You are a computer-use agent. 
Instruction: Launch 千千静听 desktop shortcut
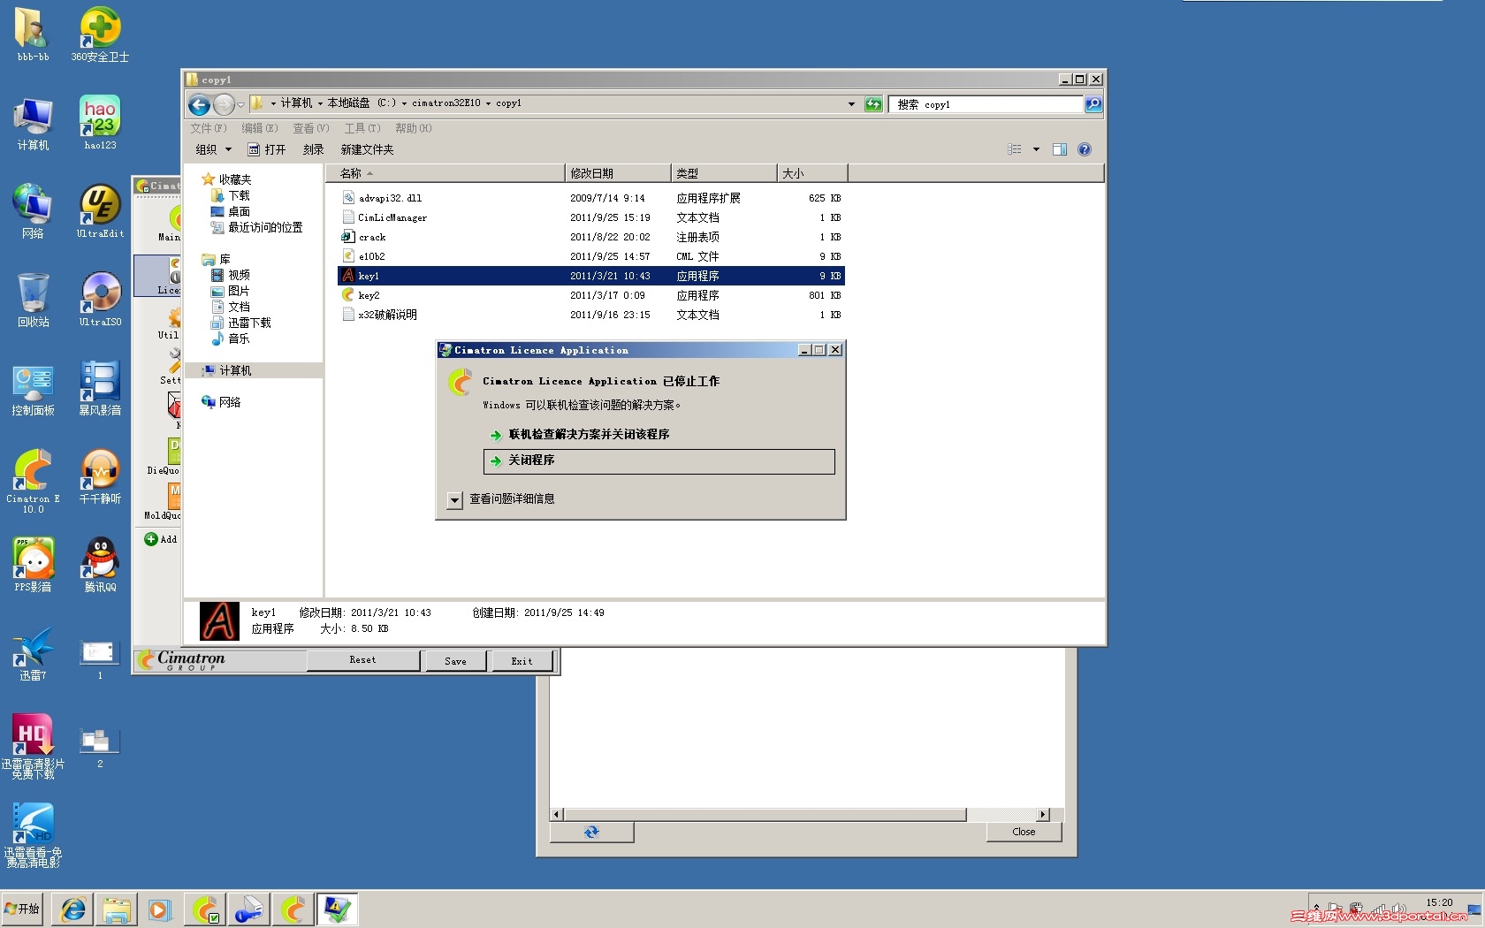100,476
